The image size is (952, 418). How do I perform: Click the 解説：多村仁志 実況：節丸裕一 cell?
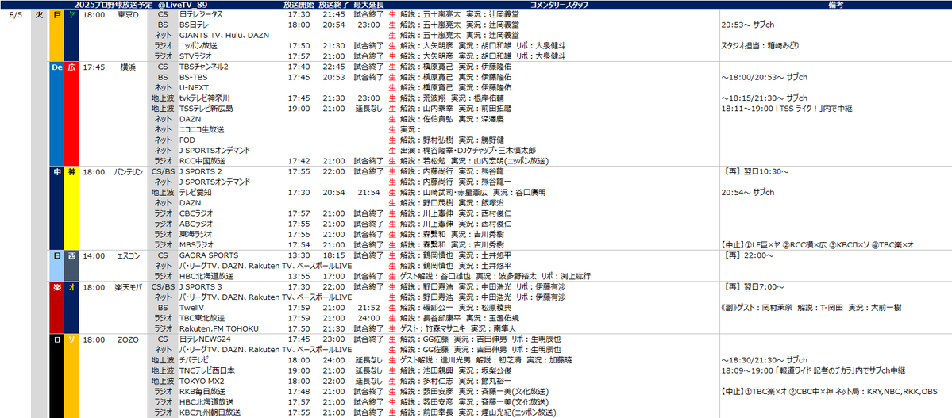(456, 381)
